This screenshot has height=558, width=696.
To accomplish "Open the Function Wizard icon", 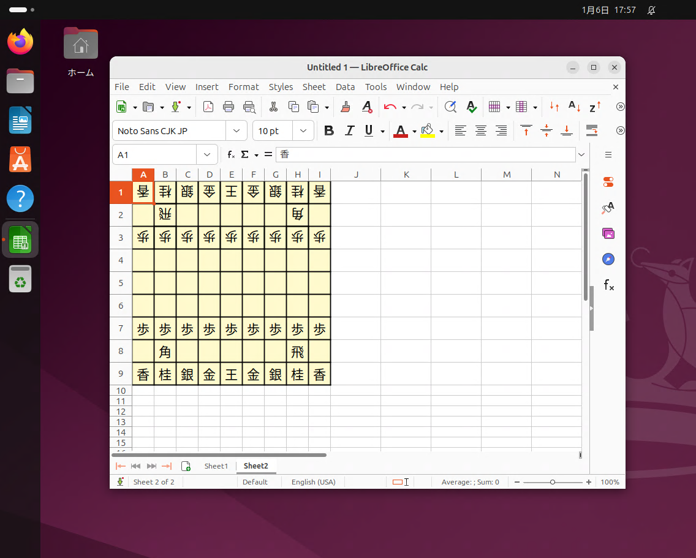I will click(x=231, y=154).
